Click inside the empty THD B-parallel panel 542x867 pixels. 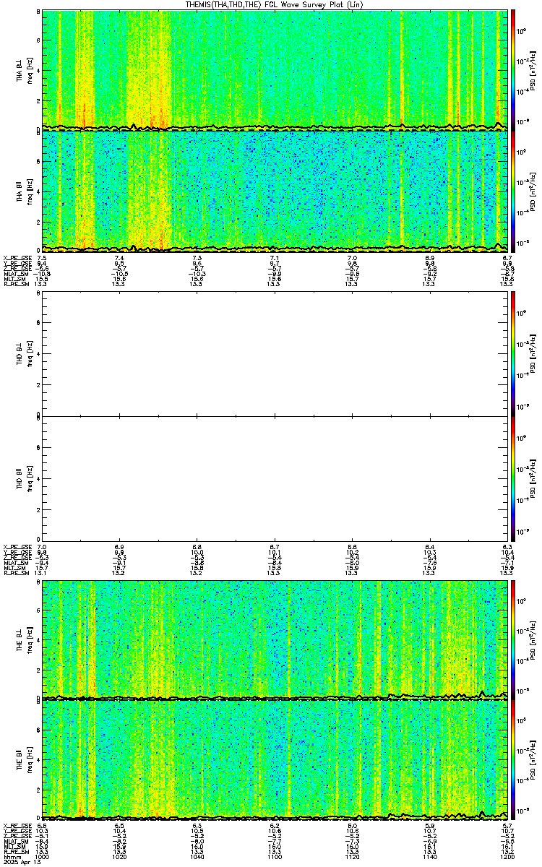tap(274, 478)
